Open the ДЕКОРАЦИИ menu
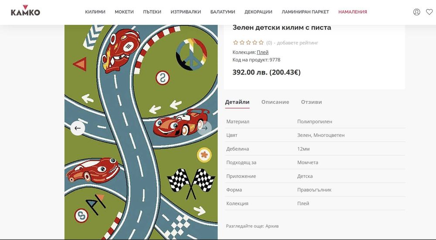 click(x=258, y=12)
